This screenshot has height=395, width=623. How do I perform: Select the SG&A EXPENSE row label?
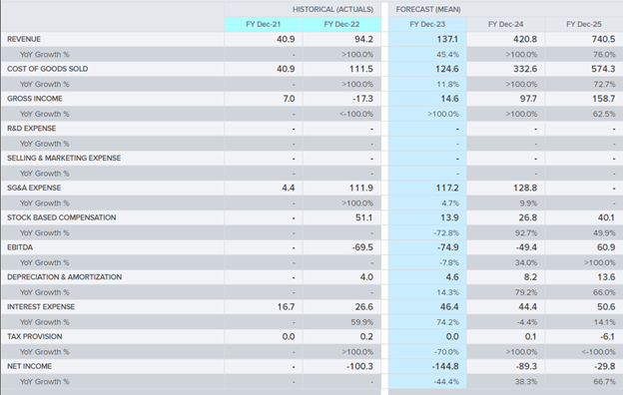tap(34, 188)
